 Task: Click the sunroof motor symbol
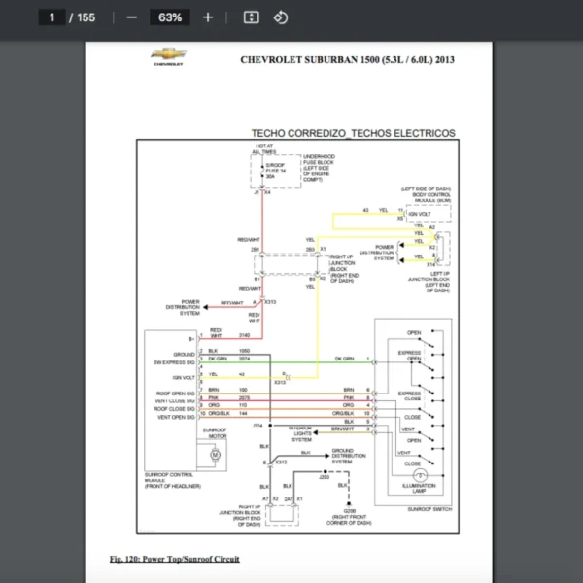(x=216, y=453)
